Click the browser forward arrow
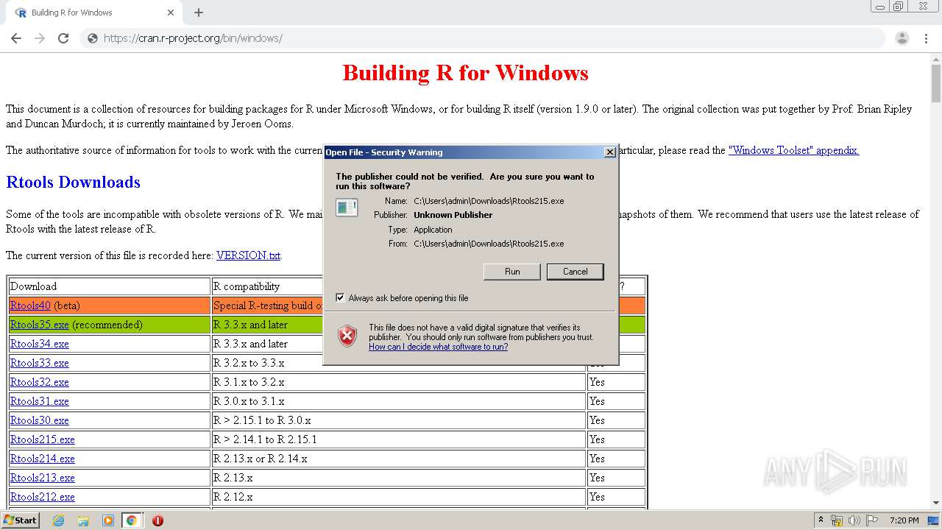 click(x=40, y=38)
